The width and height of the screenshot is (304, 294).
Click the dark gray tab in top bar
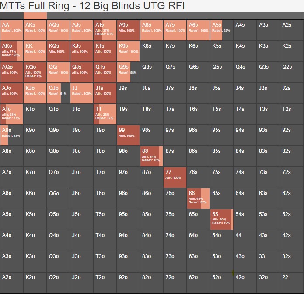12,16
